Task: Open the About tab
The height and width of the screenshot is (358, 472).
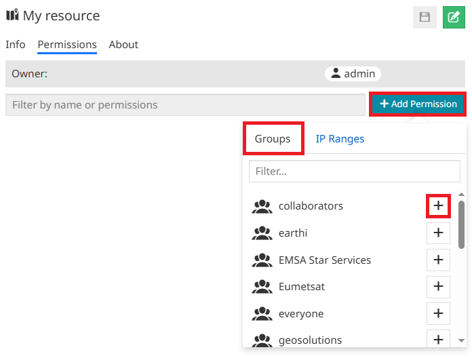Action: click(x=123, y=45)
